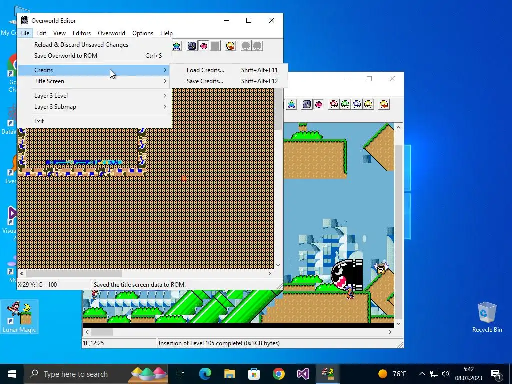Open Task View from the taskbar

[180, 374]
